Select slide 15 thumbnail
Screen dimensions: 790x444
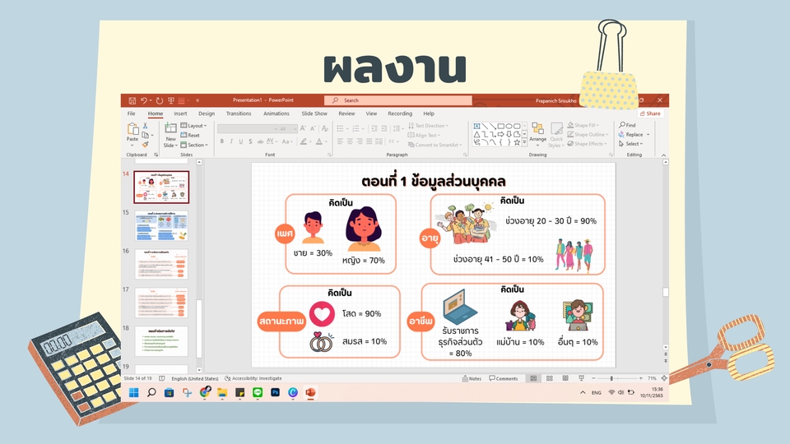161,226
